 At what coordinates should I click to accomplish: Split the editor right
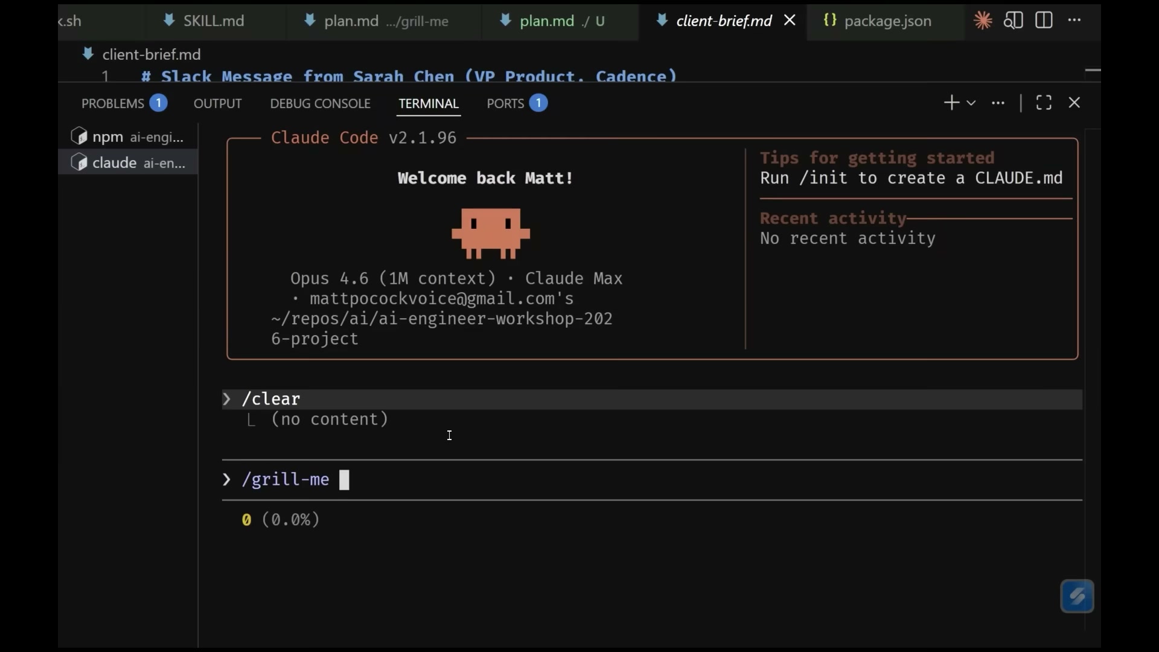(1044, 21)
